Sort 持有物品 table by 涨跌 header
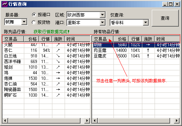Viewport: 182px width, 126px height. tap(148, 39)
